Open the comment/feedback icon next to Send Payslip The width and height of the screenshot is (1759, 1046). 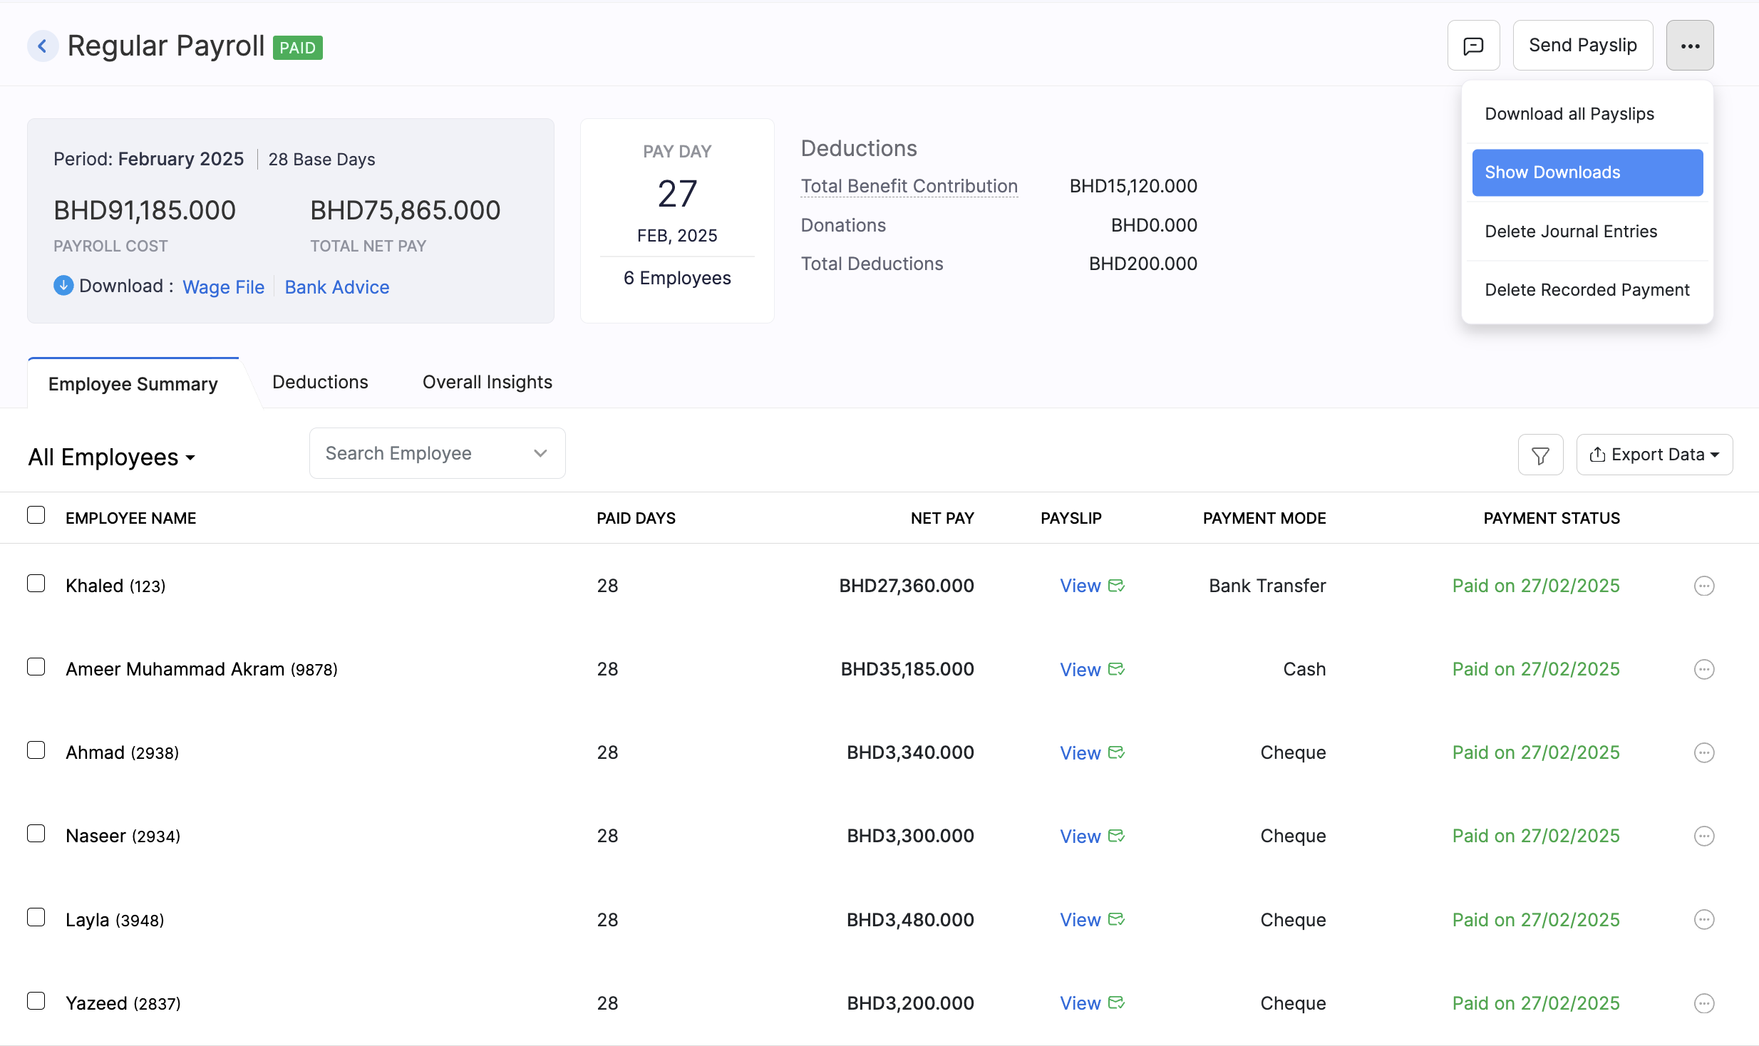click(1472, 45)
